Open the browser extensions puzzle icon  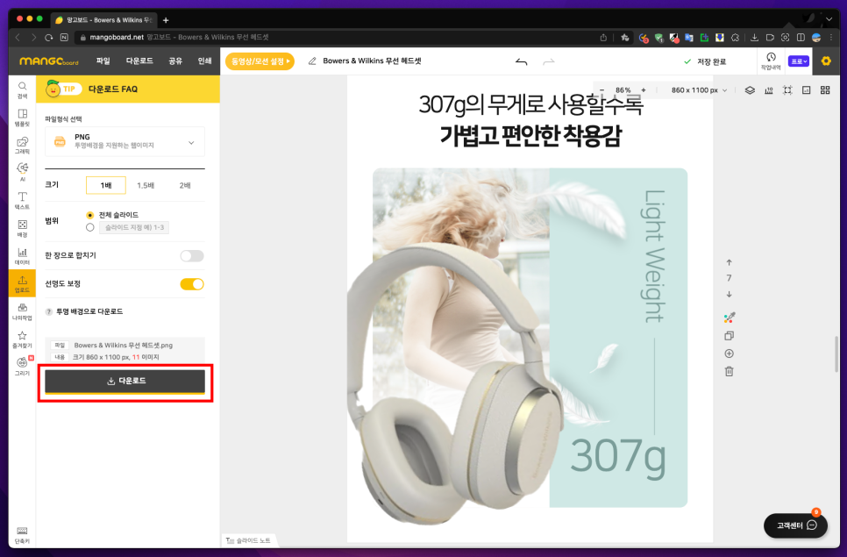pos(735,37)
